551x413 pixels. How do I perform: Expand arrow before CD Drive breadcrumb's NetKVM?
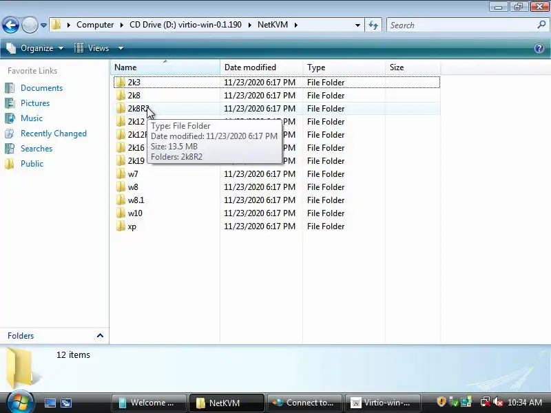249,25
